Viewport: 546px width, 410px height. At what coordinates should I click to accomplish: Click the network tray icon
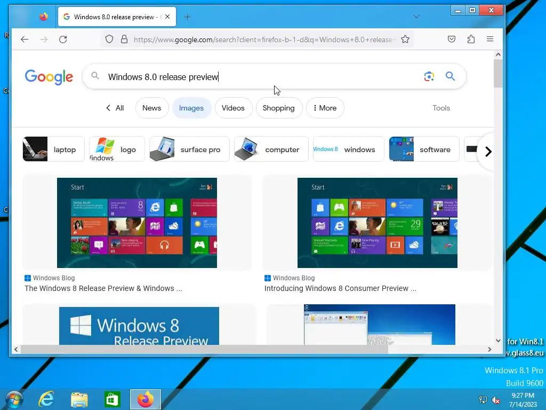[x=483, y=400]
